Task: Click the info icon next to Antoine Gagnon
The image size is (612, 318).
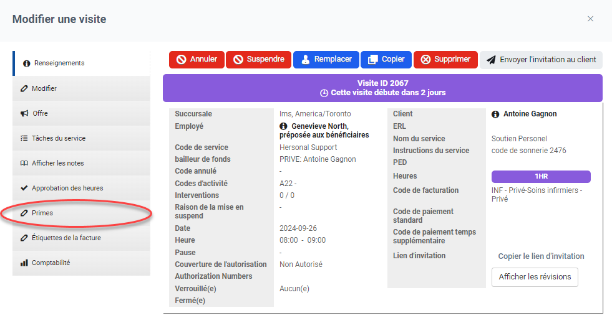Action: (x=495, y=115)
